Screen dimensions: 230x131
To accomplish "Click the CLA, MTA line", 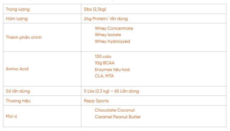I will coord(104,76).
